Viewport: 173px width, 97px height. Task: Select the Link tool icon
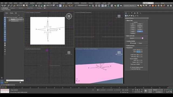pos(8,6)
